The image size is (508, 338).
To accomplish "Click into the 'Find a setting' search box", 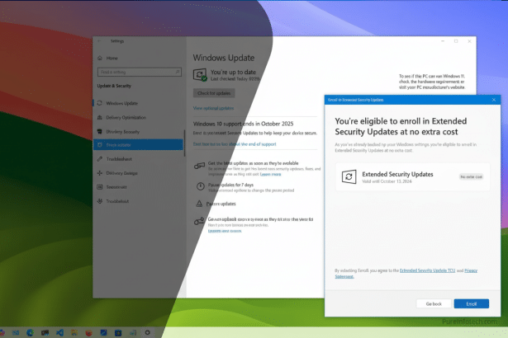I will (x=140, y=72).
